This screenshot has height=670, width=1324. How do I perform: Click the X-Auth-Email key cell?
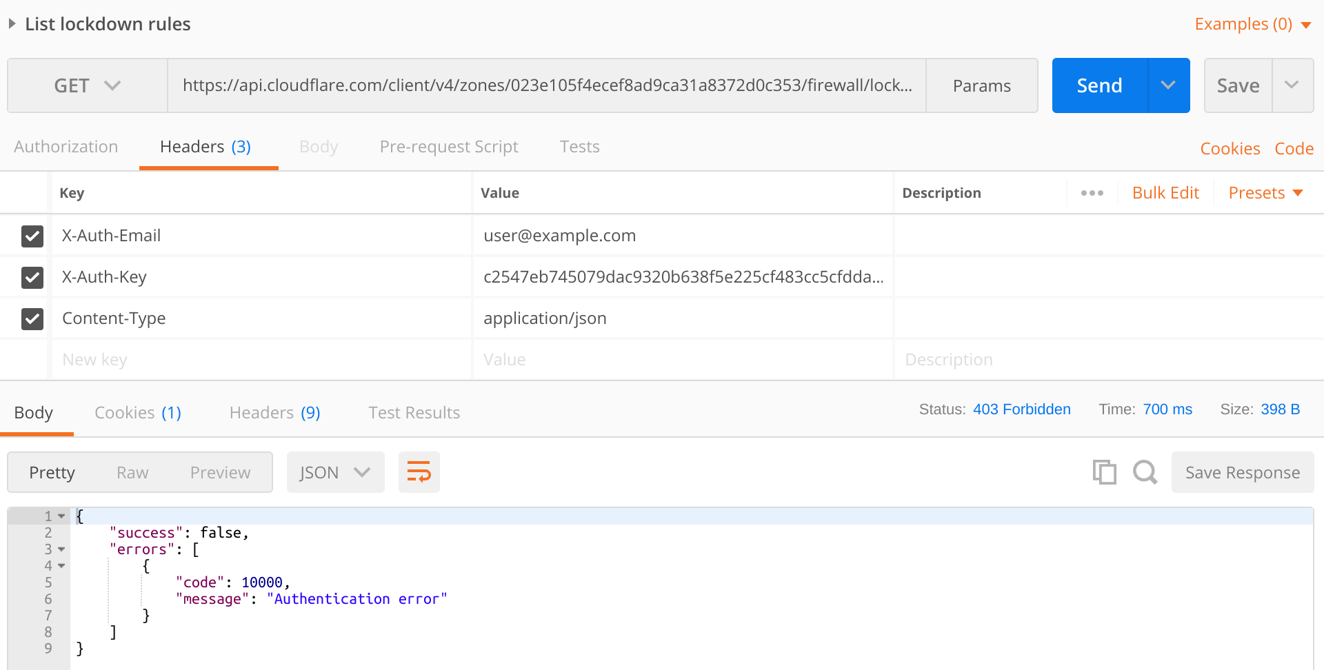[262, 236]
